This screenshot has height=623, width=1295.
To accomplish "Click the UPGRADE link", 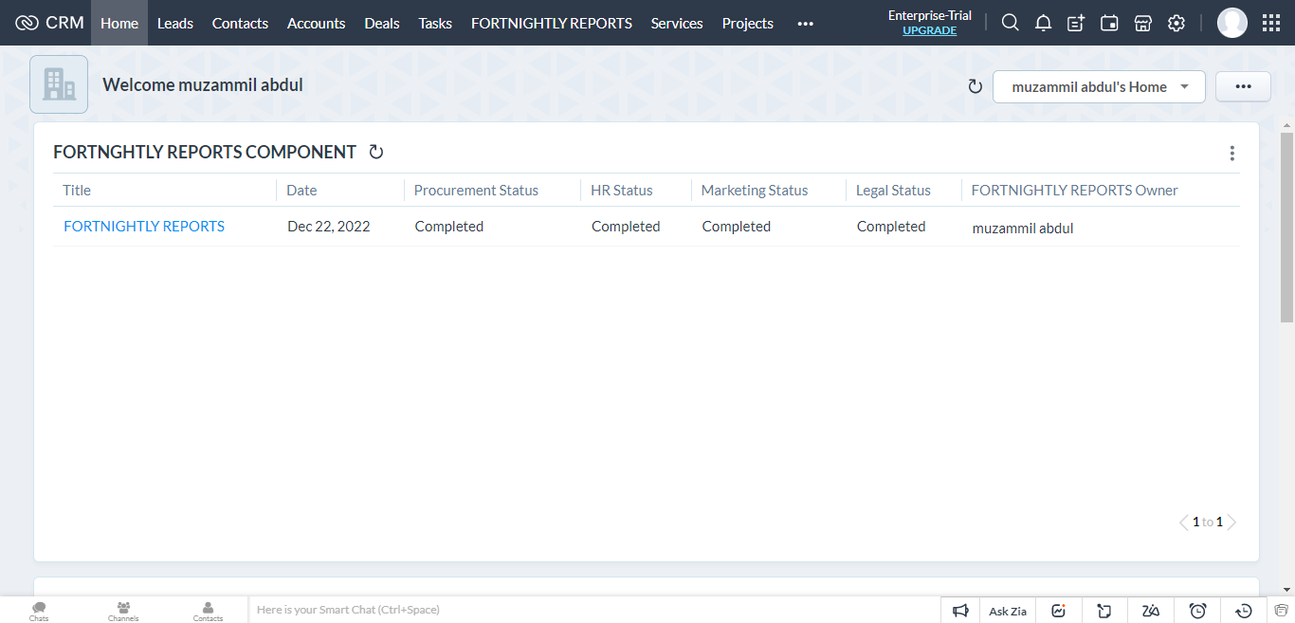I will click(x=929, y=30).
